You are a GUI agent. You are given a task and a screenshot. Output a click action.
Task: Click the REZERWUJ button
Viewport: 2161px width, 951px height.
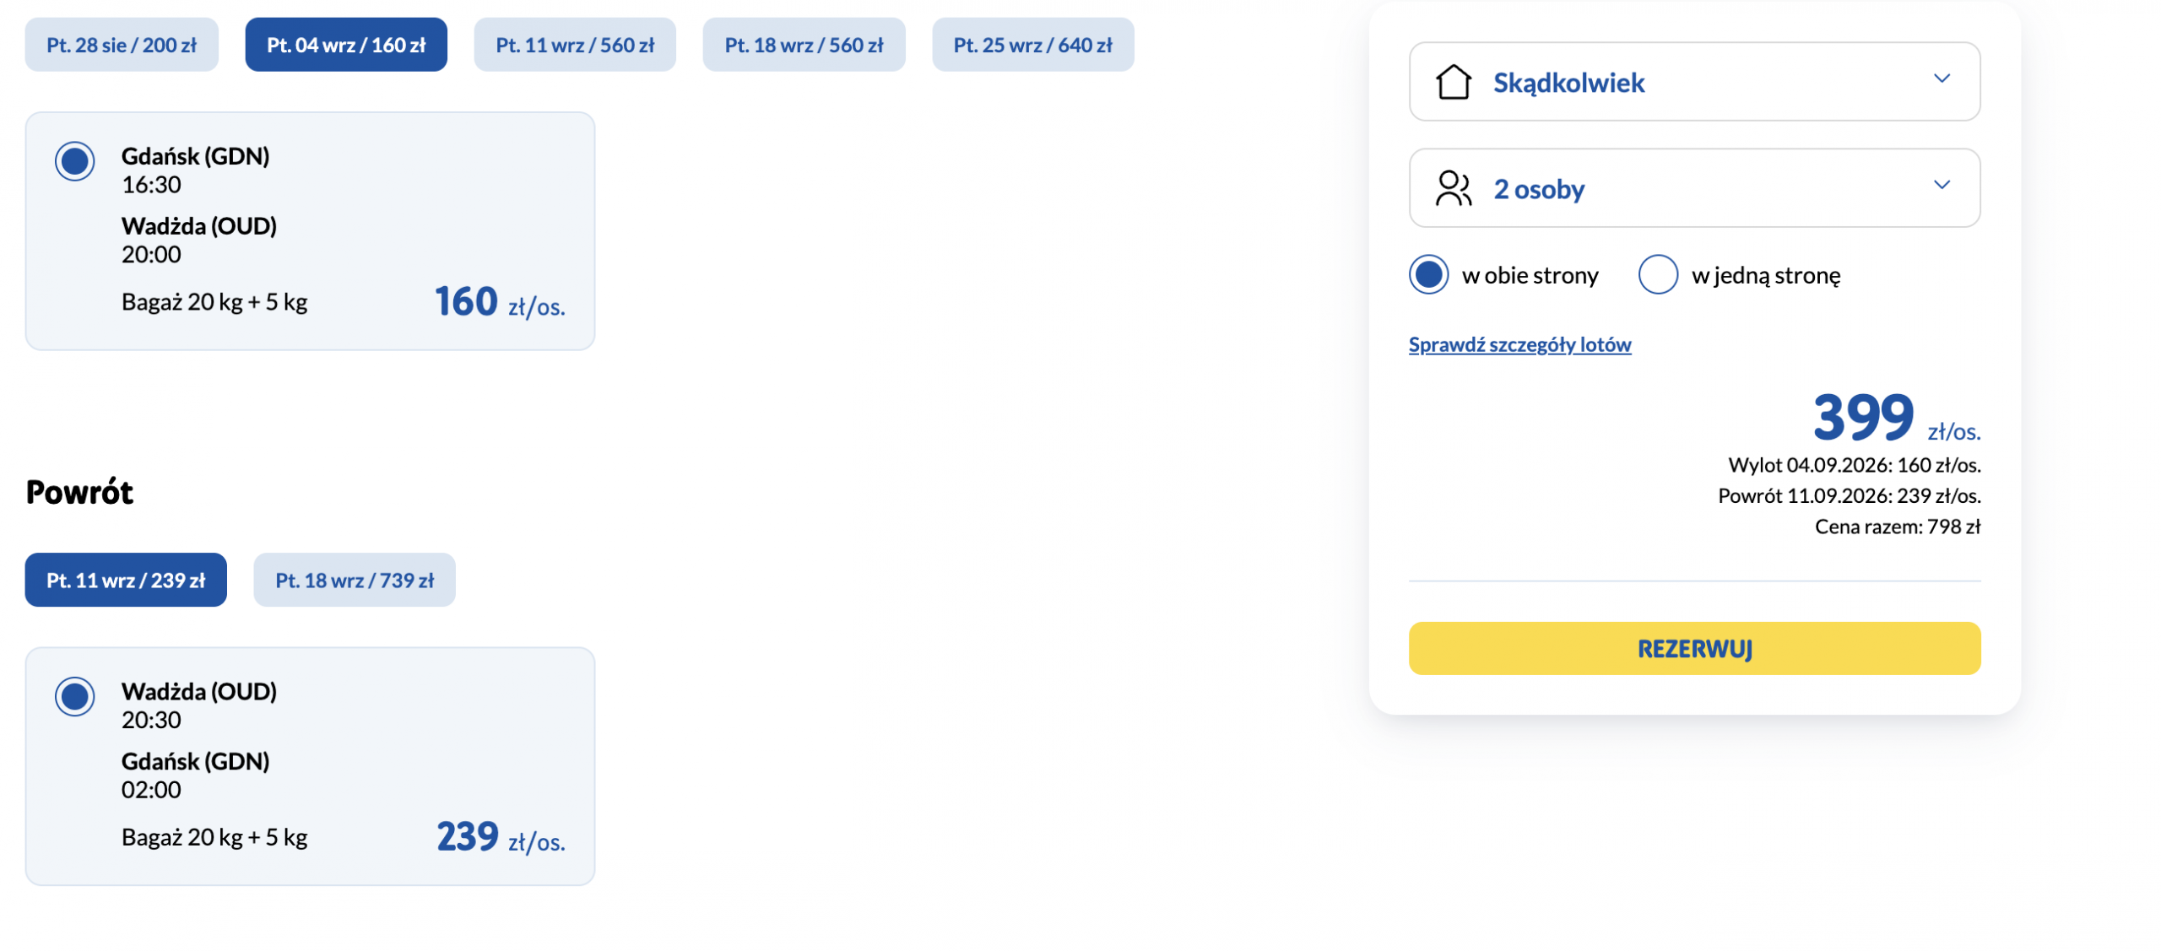pyautogui.click(x=1693, y=648)
